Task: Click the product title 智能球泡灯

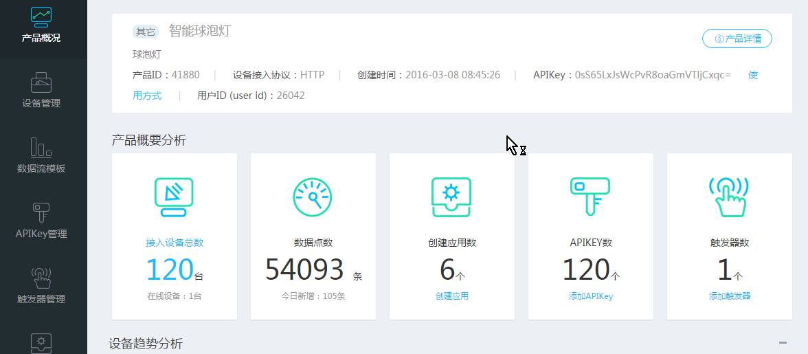Action: [x=199, y=31]
